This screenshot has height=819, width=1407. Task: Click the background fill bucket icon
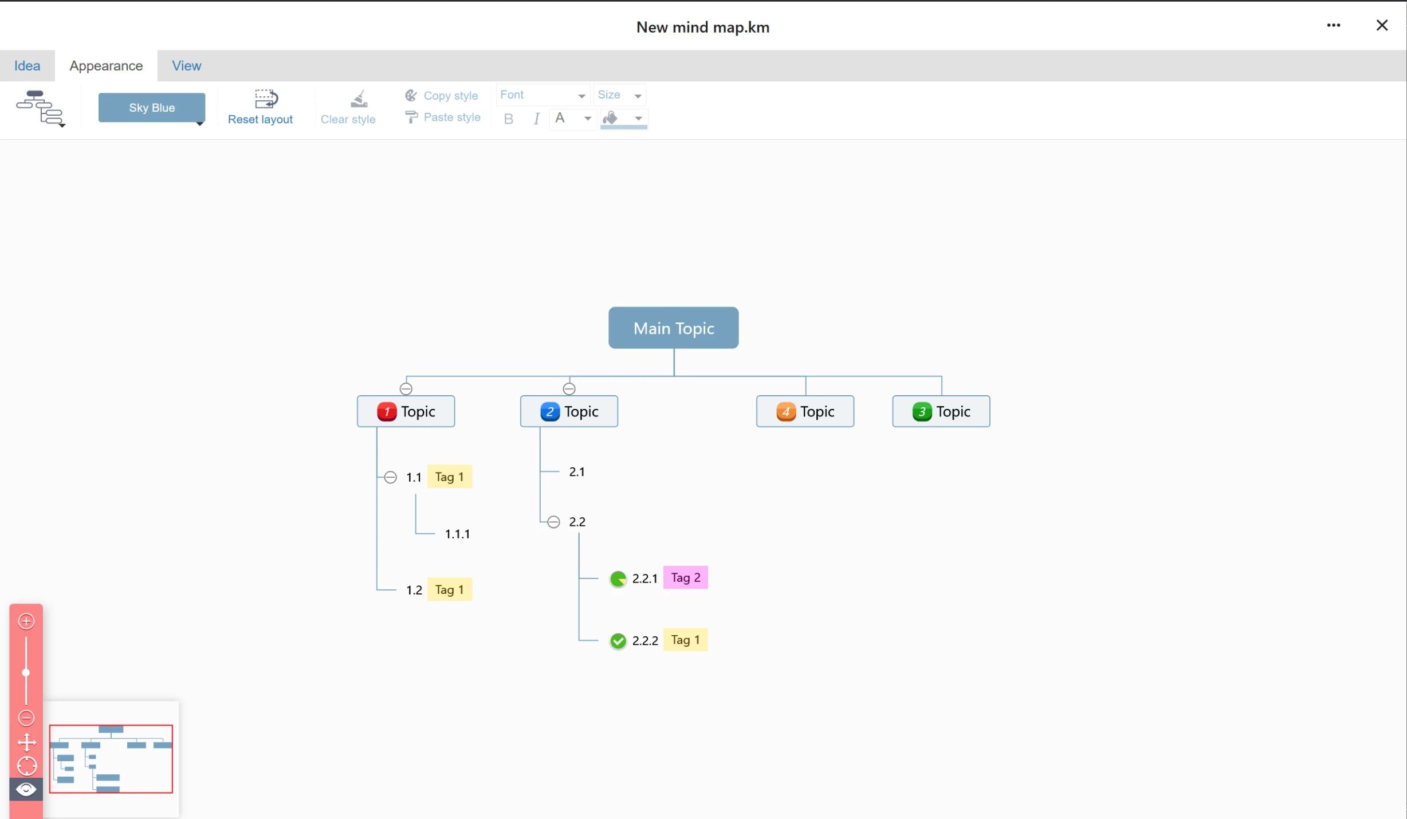[x=611, y=117]
